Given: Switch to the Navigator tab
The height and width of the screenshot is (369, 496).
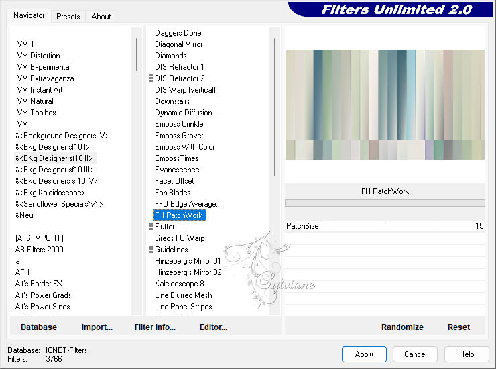Looking at the screenshot, I should (x=29, y=15).
